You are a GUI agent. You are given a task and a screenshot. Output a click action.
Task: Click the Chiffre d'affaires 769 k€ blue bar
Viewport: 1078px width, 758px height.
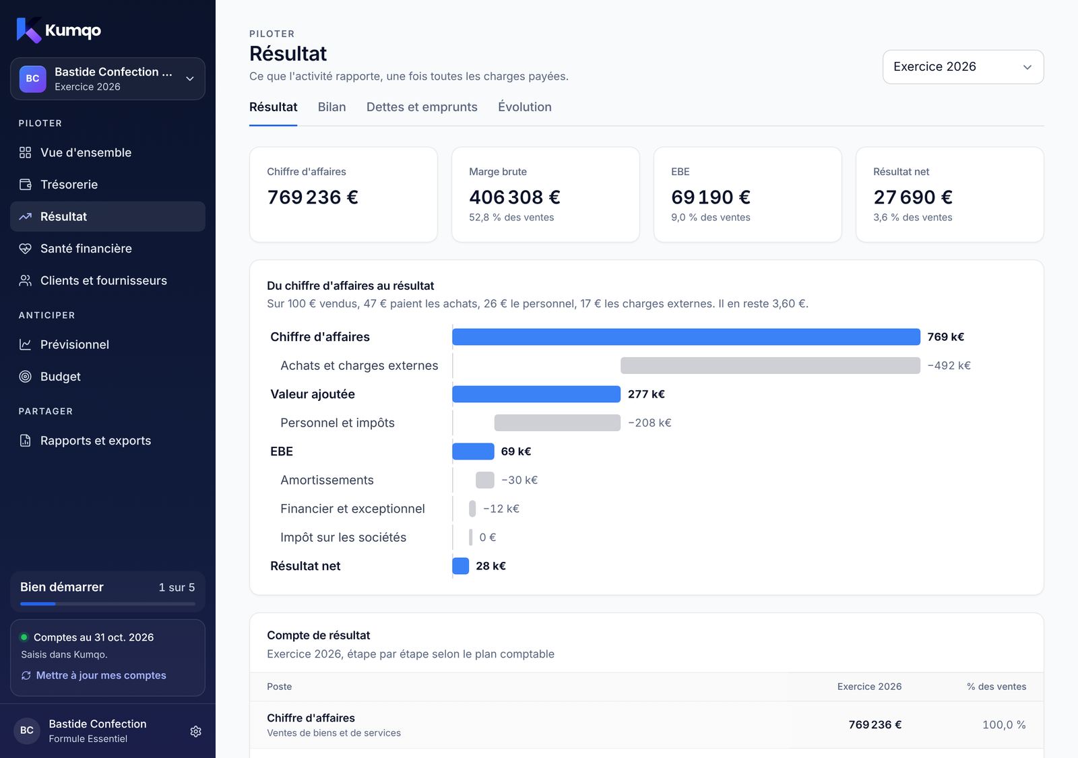686,337
